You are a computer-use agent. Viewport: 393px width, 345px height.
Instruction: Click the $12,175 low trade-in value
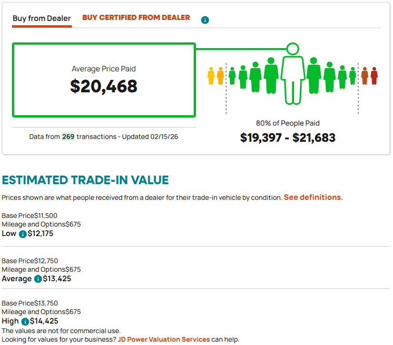(42, 234)
